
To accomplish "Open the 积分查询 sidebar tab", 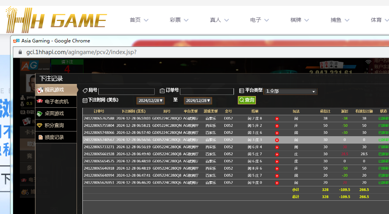I will [54, 125].
